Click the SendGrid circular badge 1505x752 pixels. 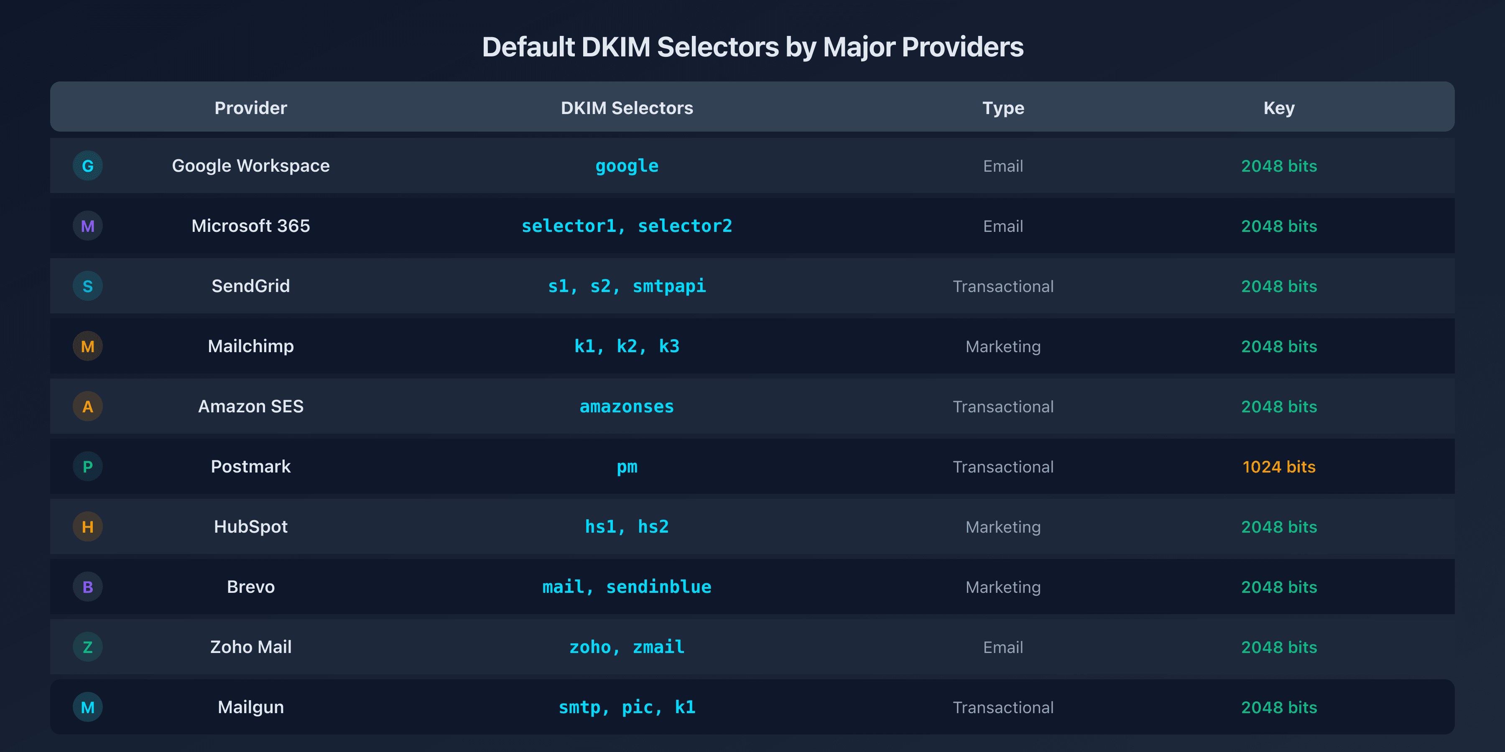pos(88,285)
